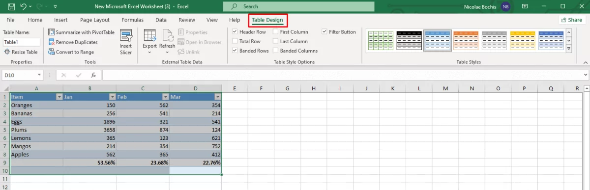Switch to the Insert tab

[61, 20]
